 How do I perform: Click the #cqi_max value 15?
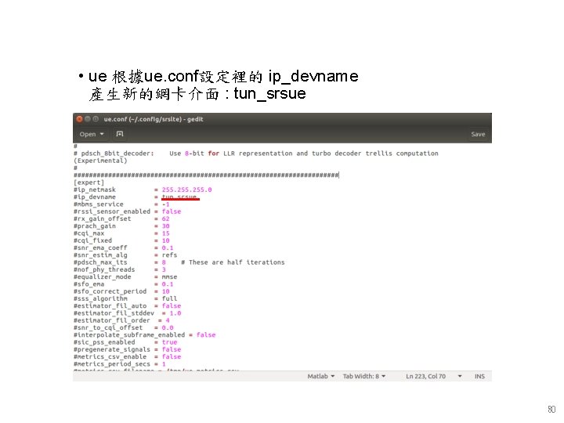pos(165,233)
